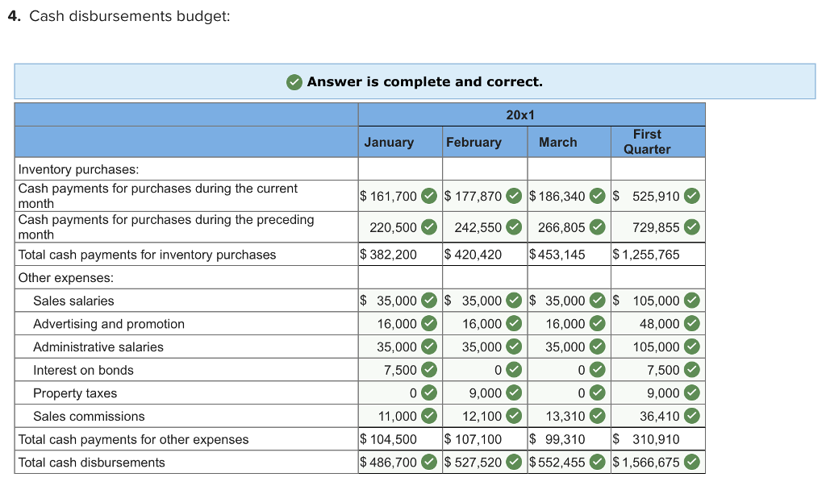Click January inventory total $382,200

click(388, 255)
